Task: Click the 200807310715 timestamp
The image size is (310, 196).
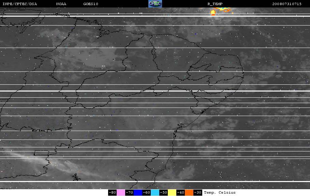Action: [x=287, y=4]
